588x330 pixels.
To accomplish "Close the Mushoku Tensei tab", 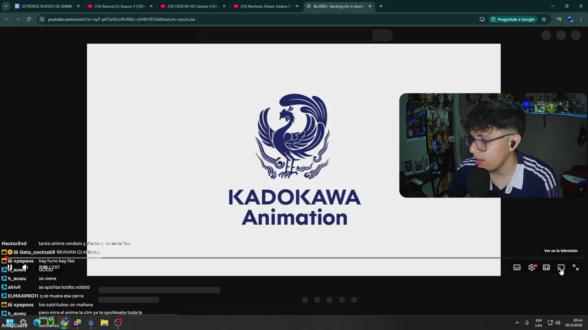I will [x=297, y=6].
